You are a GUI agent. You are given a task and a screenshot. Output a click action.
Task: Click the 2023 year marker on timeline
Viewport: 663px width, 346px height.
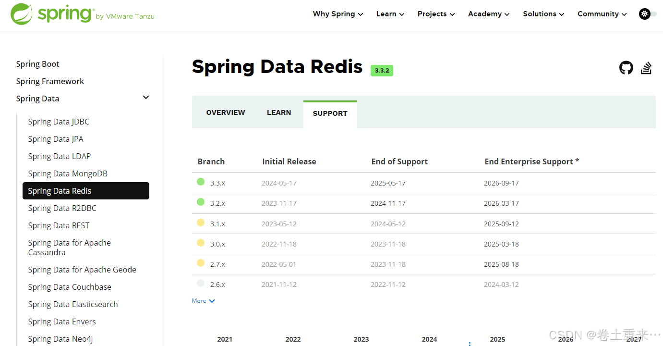pos(361,339)
